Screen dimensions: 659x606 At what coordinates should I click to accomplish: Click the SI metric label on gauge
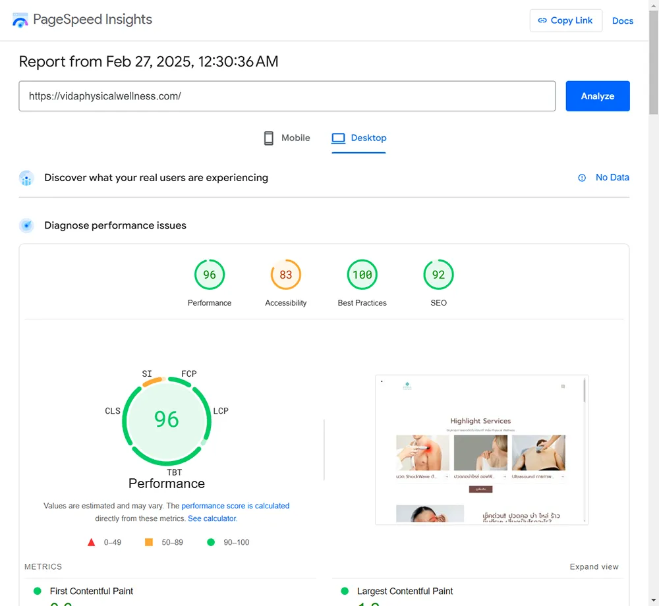[x=147, y=373]
